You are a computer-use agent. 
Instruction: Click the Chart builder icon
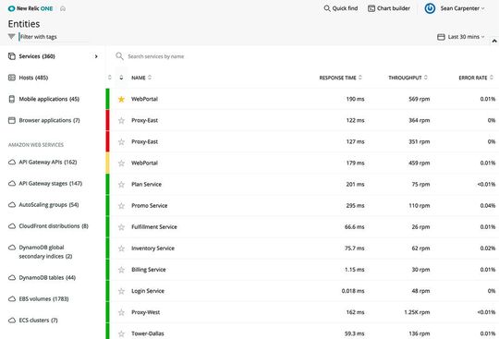(x=371, y=8)
